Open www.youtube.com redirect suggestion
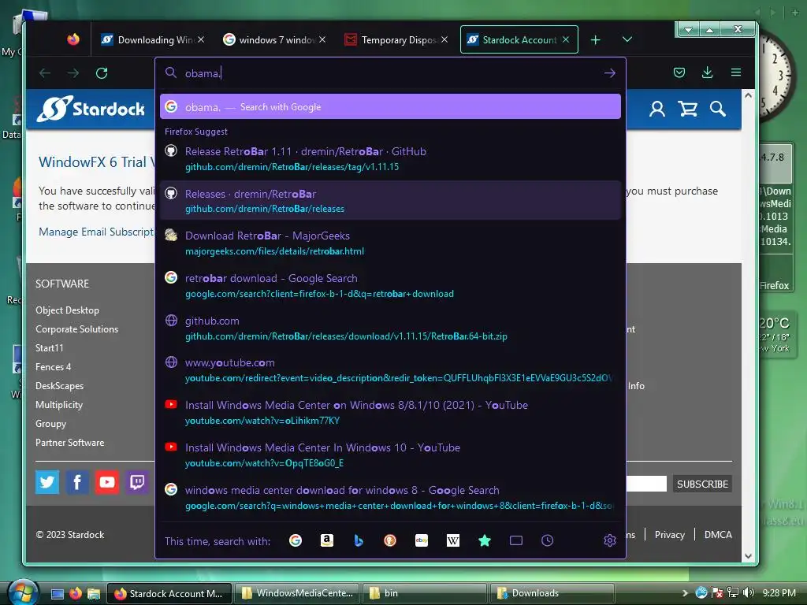 click(390, 370)
